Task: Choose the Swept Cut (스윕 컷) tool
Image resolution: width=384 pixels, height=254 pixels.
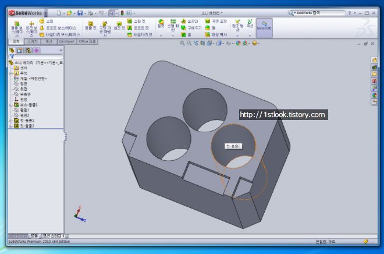Action: pyautogui.click(x=136, y=21)
